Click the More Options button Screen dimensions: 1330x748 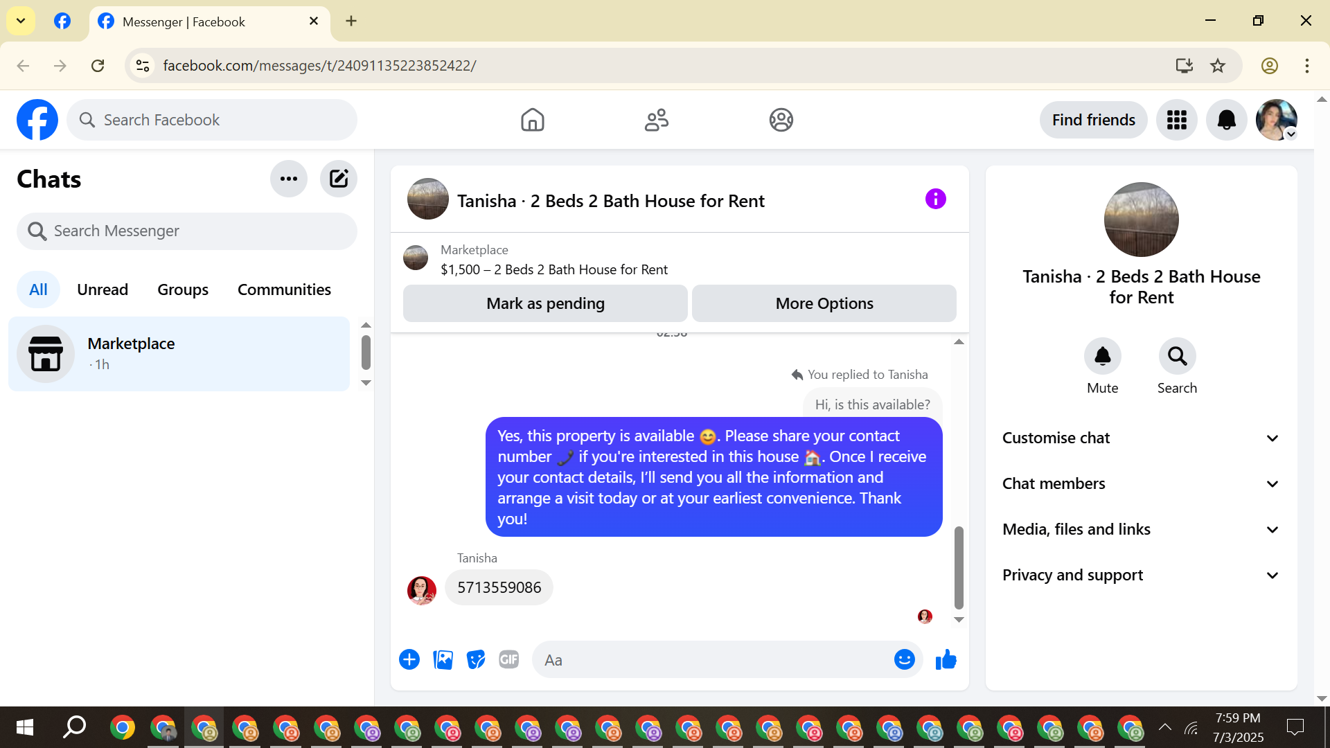tap(824, 303)
